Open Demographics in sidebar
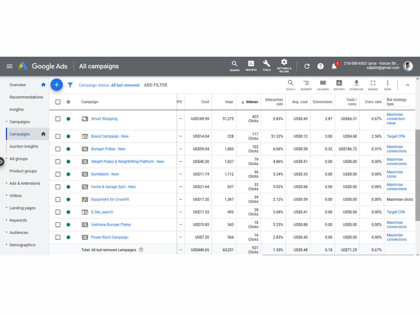The image size is (420, 315). [23, 245]
